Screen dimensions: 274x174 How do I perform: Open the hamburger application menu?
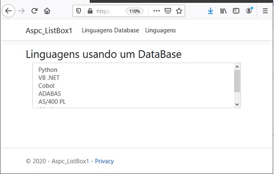265,11
